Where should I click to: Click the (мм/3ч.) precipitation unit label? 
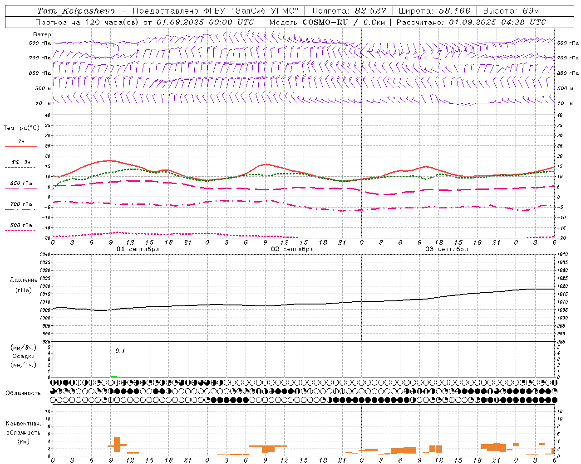(24, 348)
